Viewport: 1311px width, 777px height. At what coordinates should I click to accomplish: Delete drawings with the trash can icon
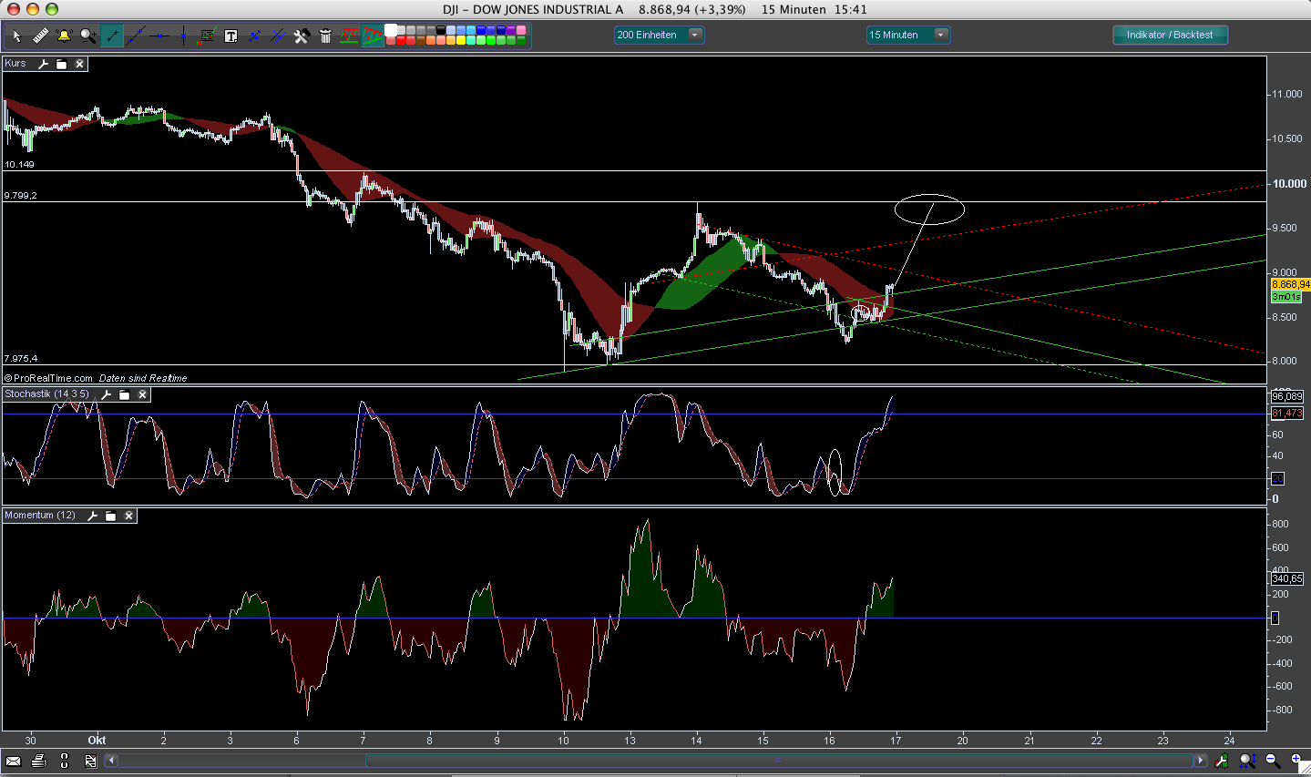coord(325,36)
